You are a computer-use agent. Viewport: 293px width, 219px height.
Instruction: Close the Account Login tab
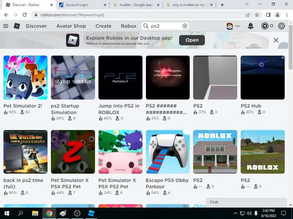point(105,5)
